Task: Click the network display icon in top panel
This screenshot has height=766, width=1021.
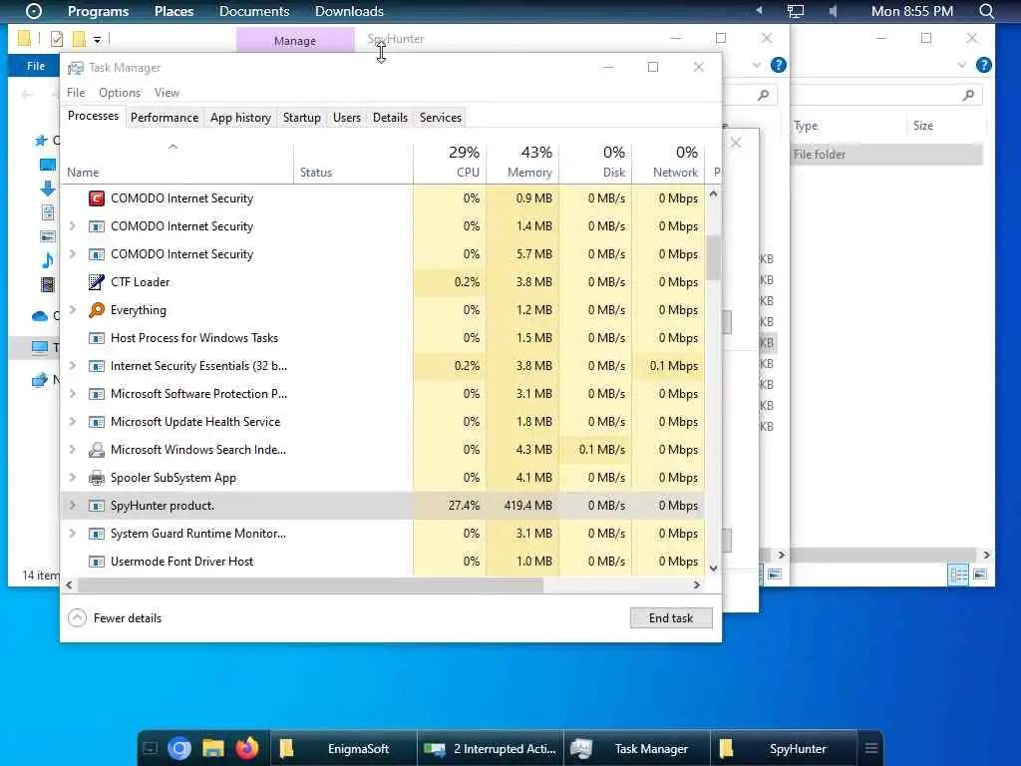Action: pos(796,11)
